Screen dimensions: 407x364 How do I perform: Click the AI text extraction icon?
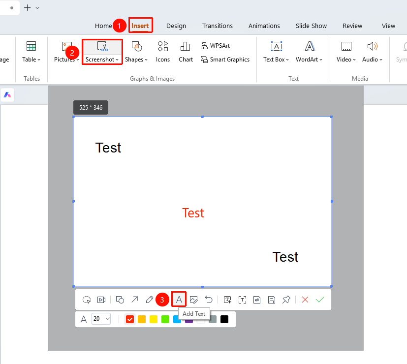pyautogui.click(x=227, y=300)
